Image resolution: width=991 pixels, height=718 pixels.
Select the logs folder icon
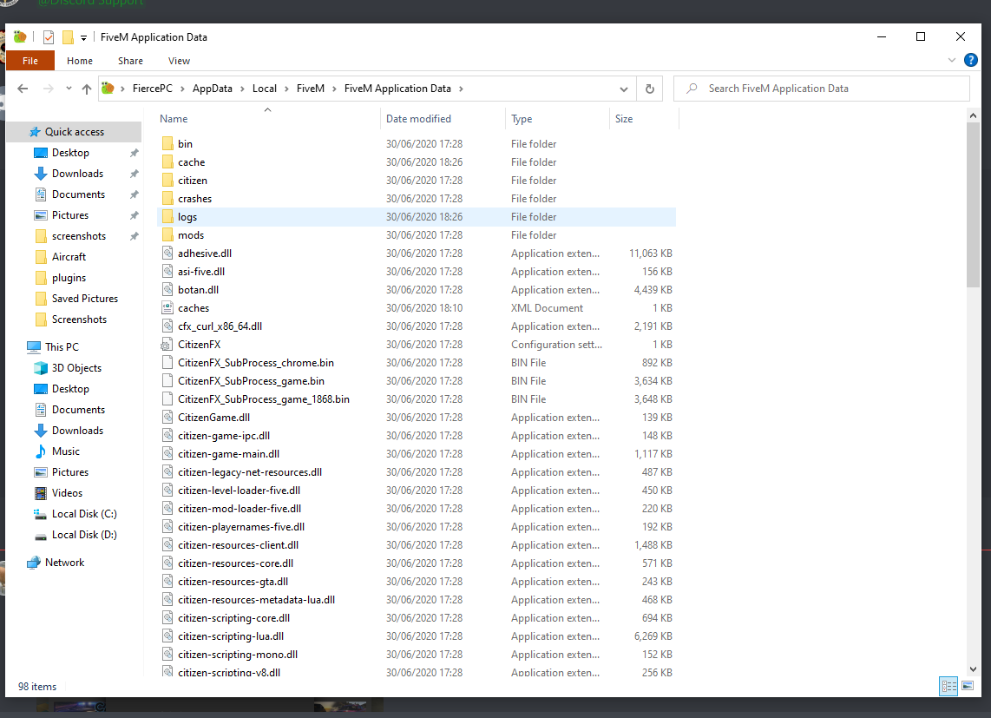167,217
